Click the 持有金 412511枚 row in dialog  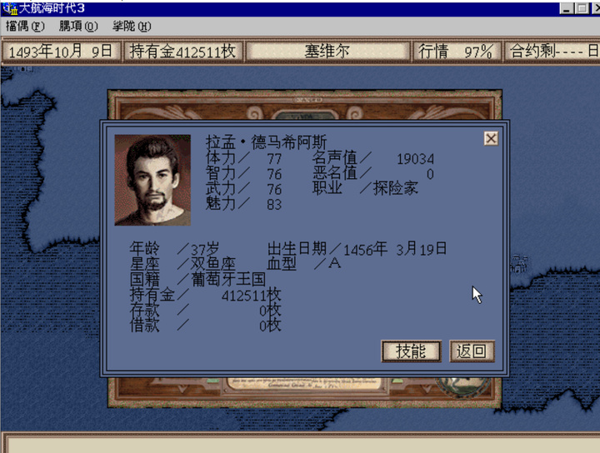[x=206, y=295]
